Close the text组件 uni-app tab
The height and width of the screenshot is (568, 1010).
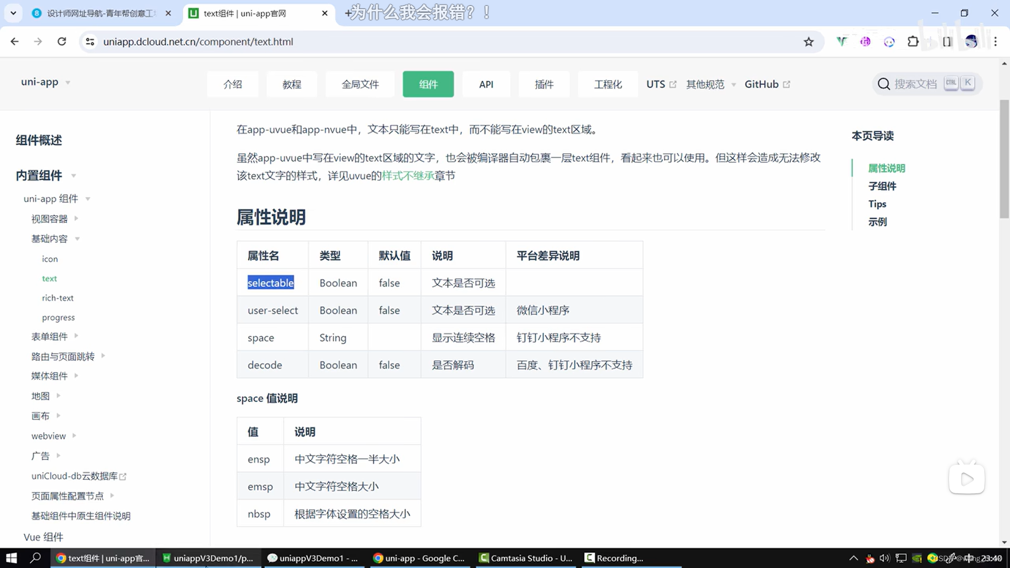(x=325, y=13)
